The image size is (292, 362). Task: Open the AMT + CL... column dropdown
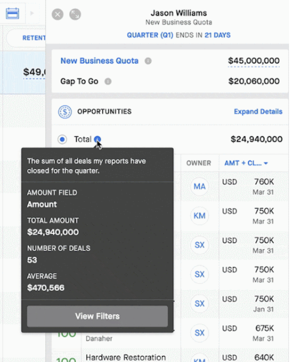pos(246,163)
